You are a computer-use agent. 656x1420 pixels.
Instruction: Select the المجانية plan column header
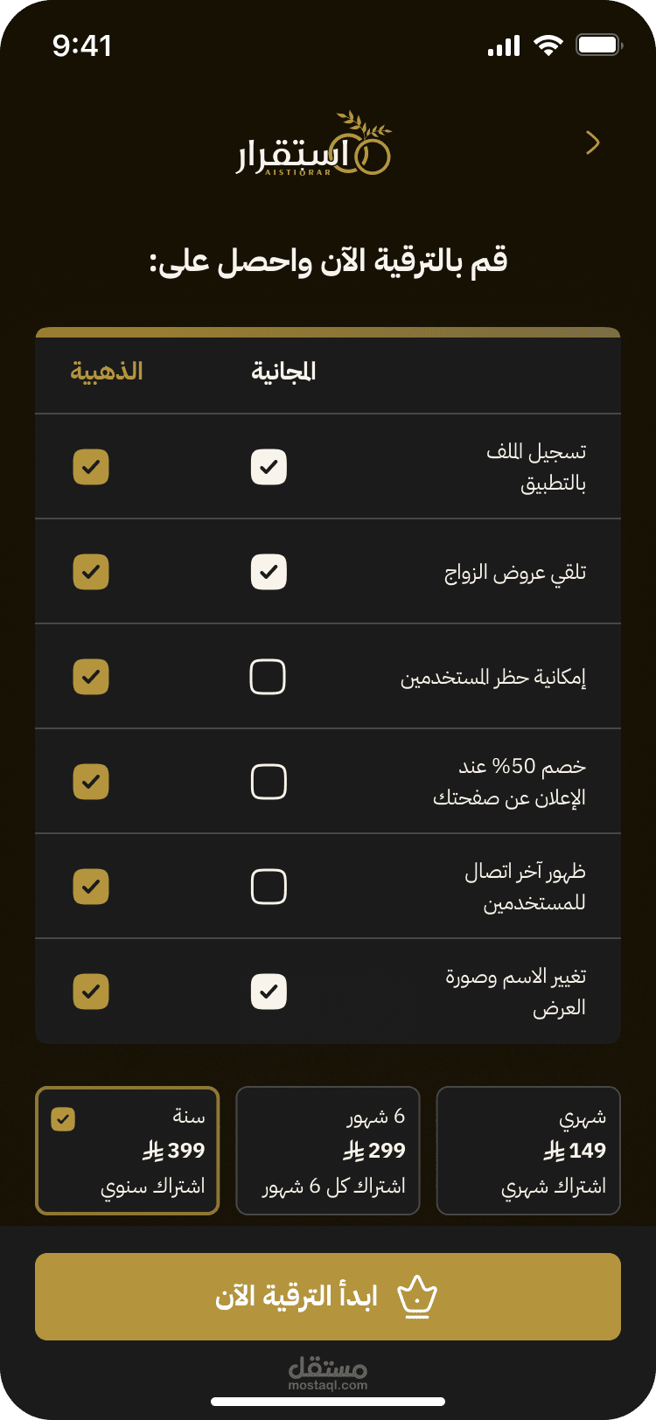coord(283,372)
